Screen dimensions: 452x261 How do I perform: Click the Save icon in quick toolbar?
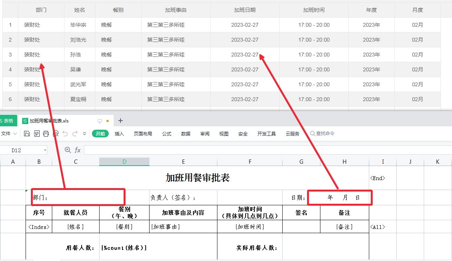(27, 134)
